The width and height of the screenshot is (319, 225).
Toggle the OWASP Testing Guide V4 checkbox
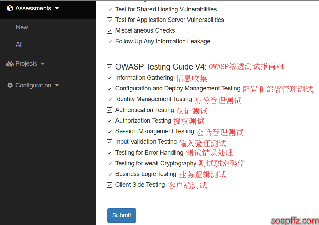pyautogui.click(x=110, y=67)
